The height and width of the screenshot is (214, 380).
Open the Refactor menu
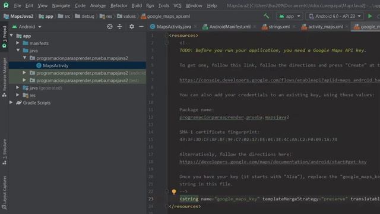(x=119, y=5)
